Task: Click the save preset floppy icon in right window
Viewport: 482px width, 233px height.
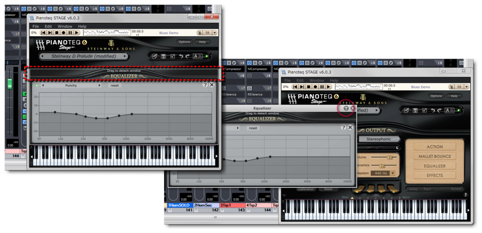Action: (415, 110)
